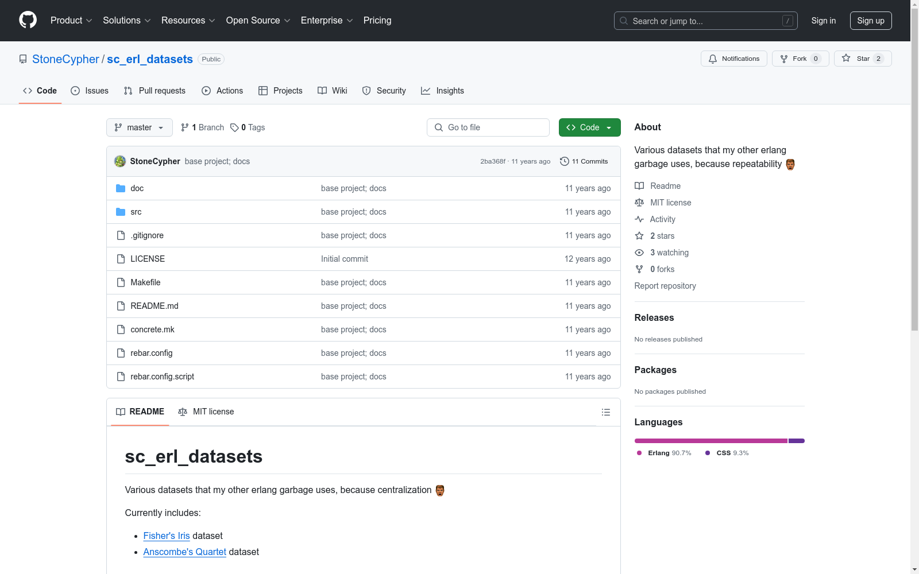This screenshot has width=919, height=574.
Task: Click the concrete.mk file icon
Action: 121,329
